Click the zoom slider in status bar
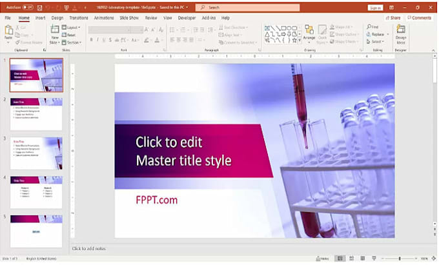439x265 pixels. (x=399, y=259)
